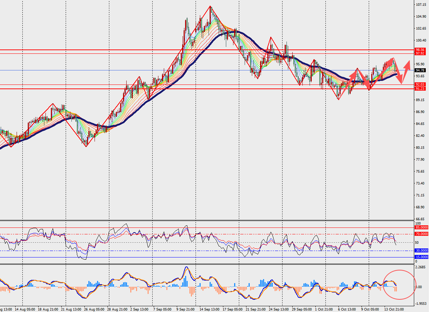Click the 71.15 price axis value

click(420, 195)
